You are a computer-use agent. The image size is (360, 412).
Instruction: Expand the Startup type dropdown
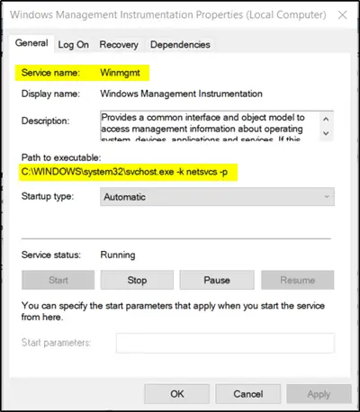click(217, 197)
